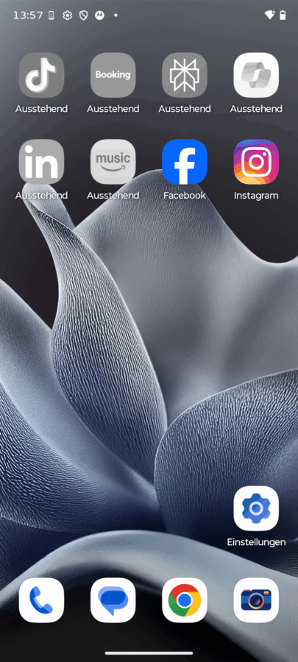Tap the clock showing 13:57
This screenshot has width=298, height=662.
pyautogui.click(x=28, y=15)
